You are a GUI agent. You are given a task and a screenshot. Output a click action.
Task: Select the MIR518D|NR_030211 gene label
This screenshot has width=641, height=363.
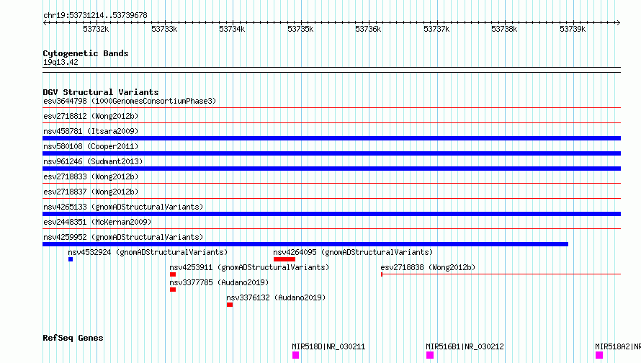pyautogui.click(x=328, y=346)
